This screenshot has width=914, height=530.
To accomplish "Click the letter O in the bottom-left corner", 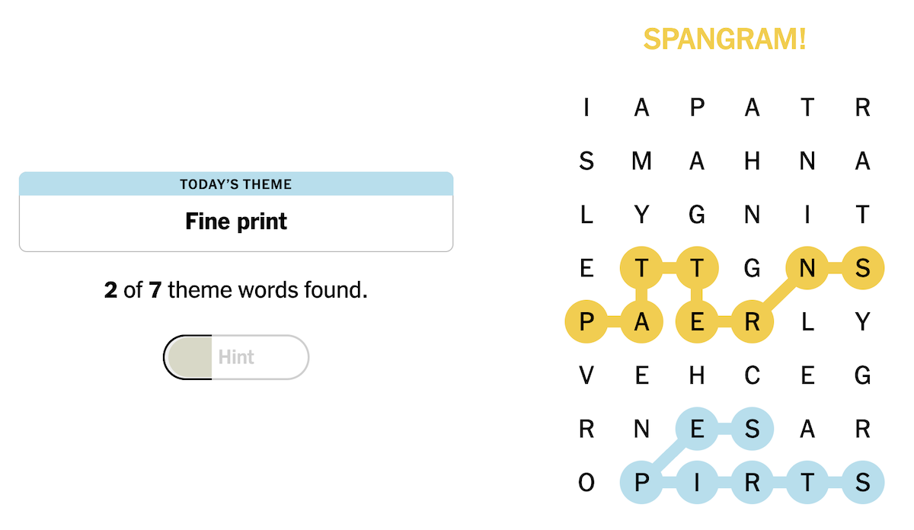I will pyautogui.click(x=586, y=482).
